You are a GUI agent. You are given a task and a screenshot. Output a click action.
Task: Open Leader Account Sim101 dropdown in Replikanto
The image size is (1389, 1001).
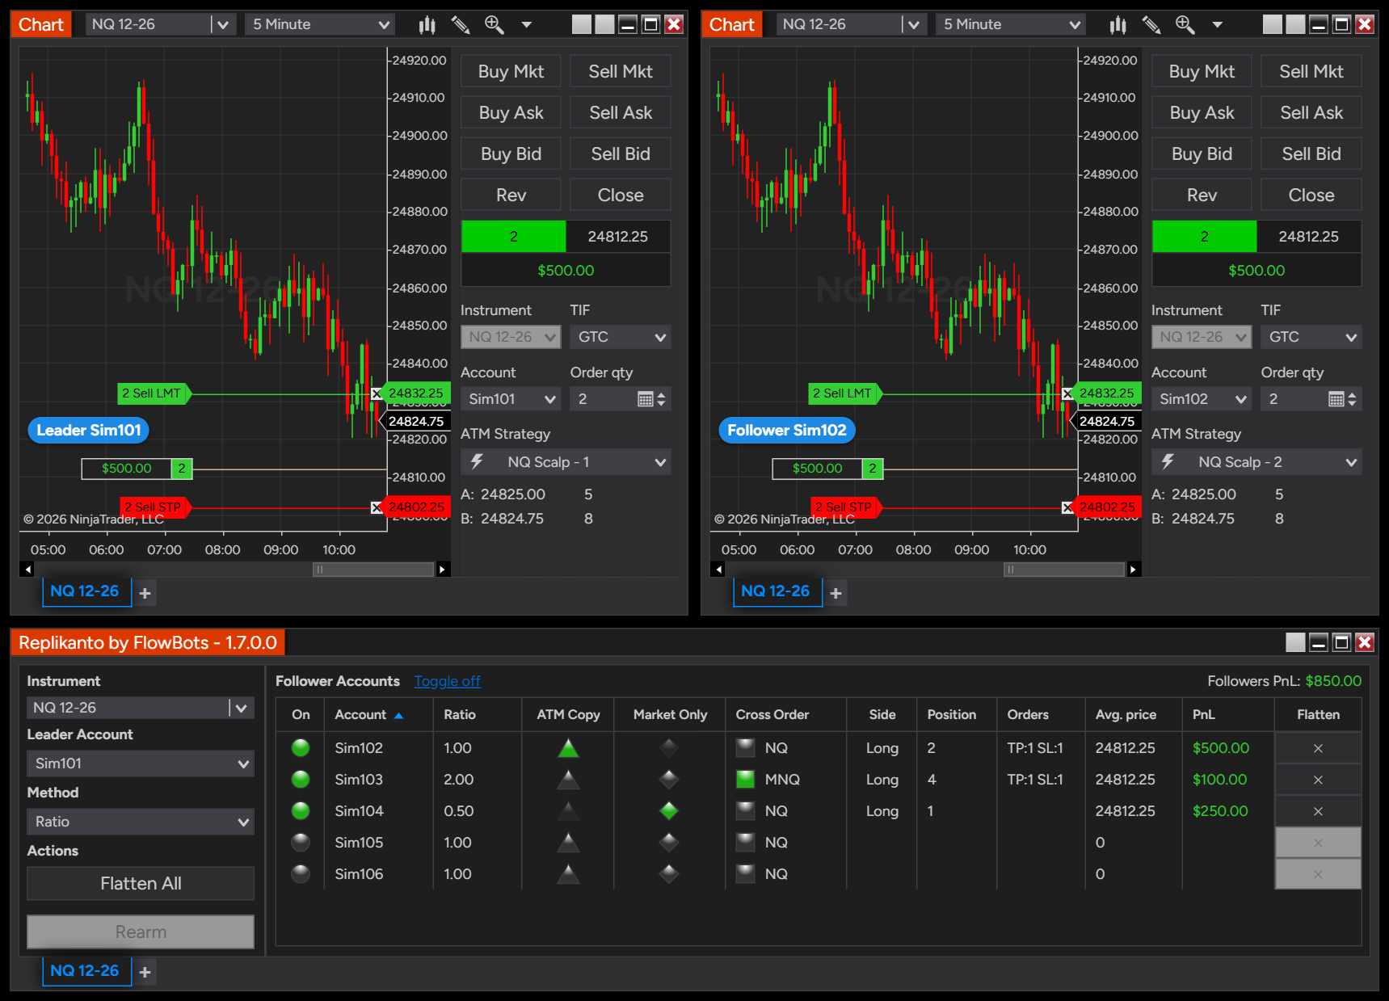(141, 763)
